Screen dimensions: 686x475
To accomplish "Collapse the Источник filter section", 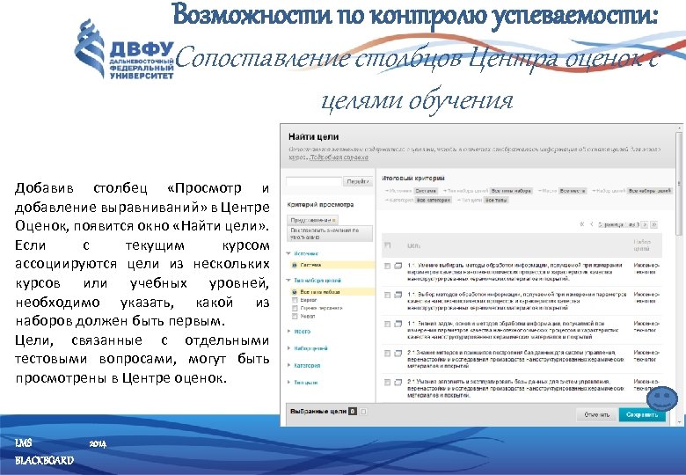I will click(288, 253).
